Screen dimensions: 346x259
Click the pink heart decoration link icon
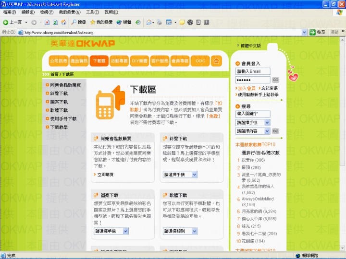tap(293, 77)
